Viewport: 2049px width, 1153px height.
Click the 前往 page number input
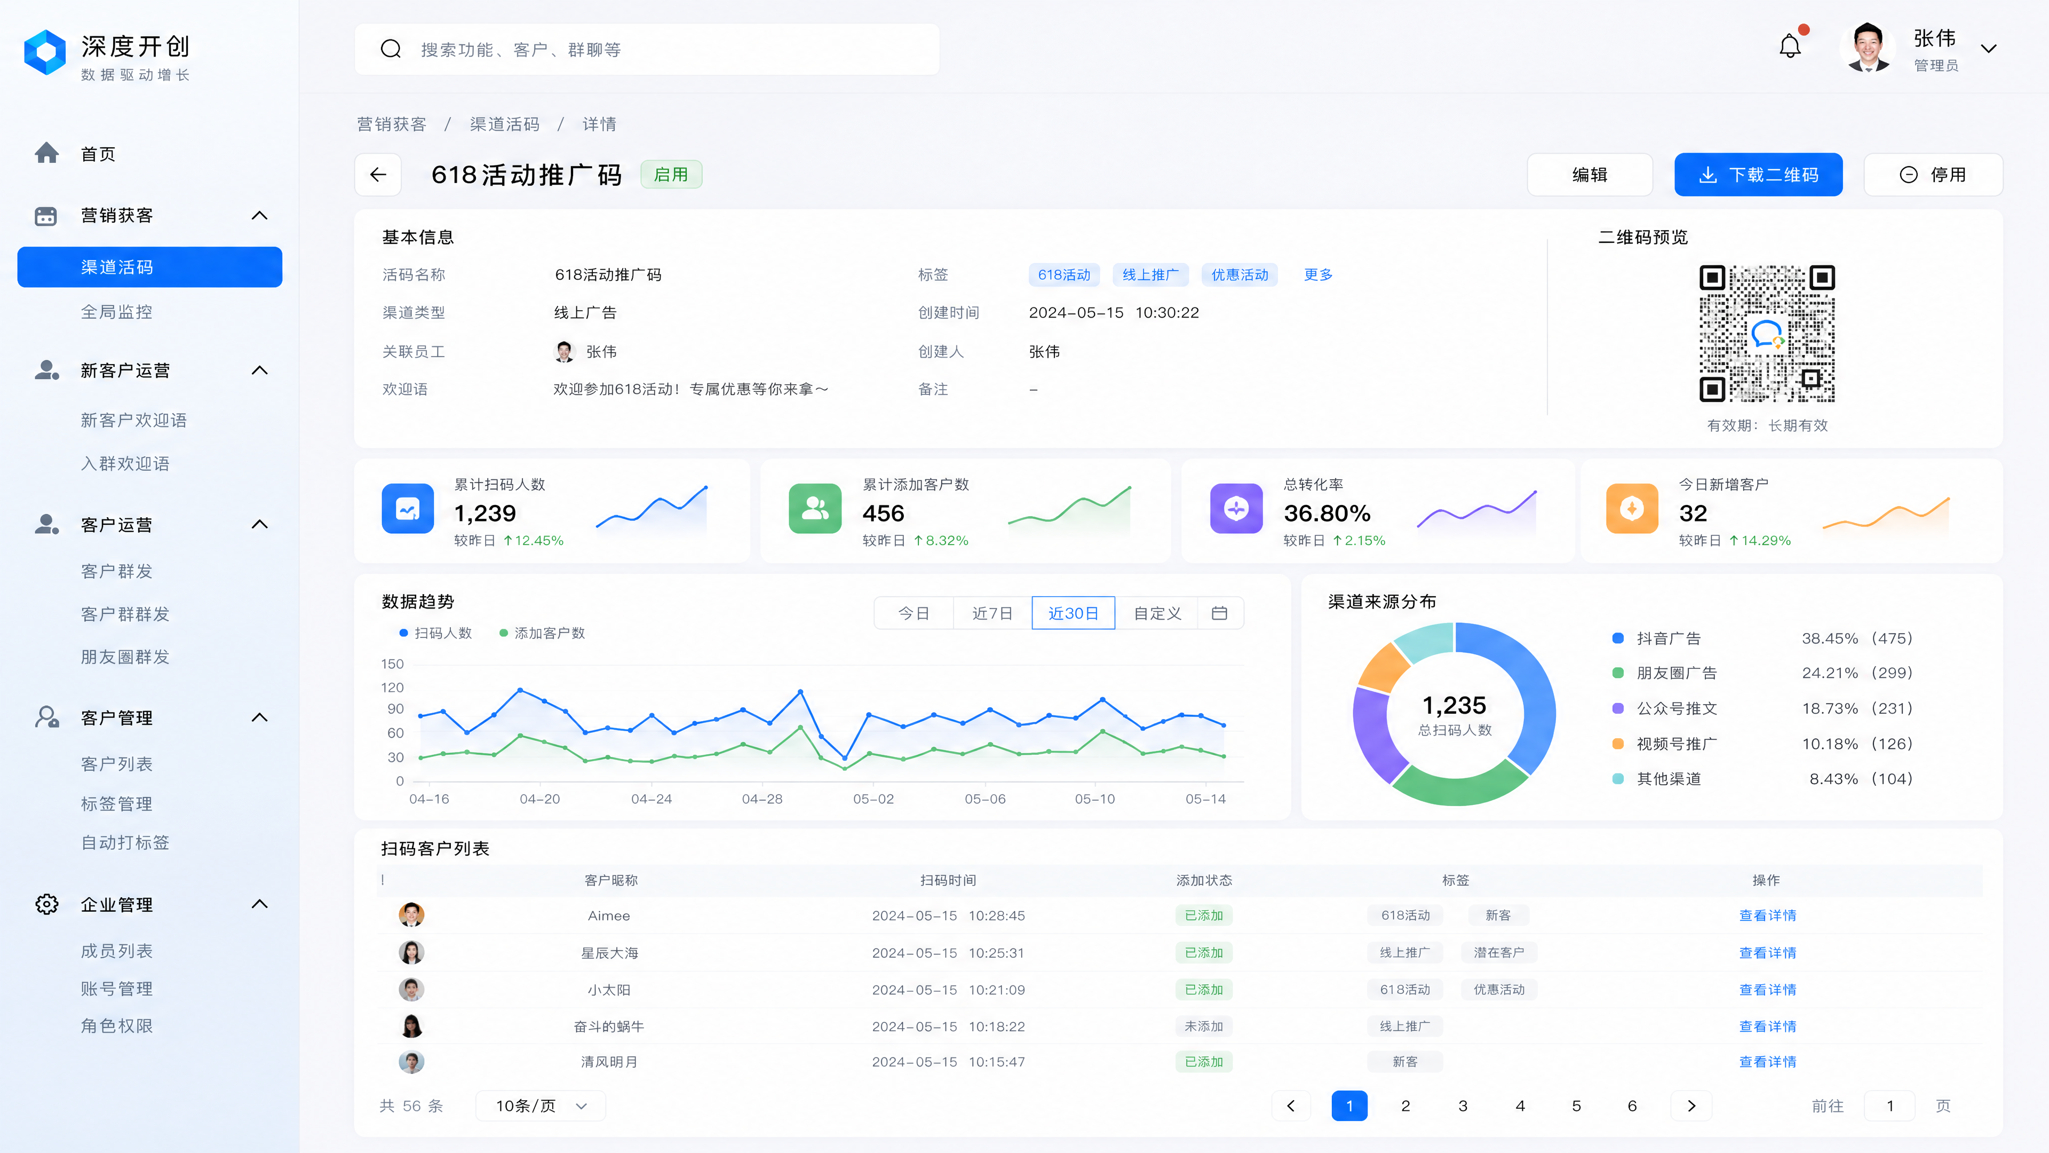pyautogui.click(x=1889, y=1105)
